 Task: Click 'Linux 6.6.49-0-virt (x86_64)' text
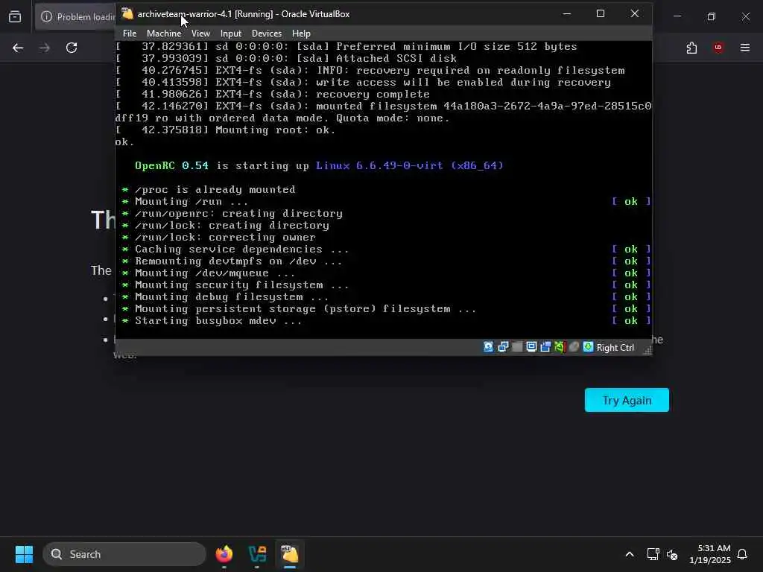tap(409, 165)
